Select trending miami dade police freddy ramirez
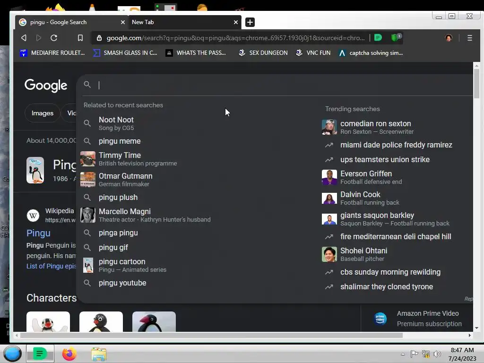 click(397, 145)
